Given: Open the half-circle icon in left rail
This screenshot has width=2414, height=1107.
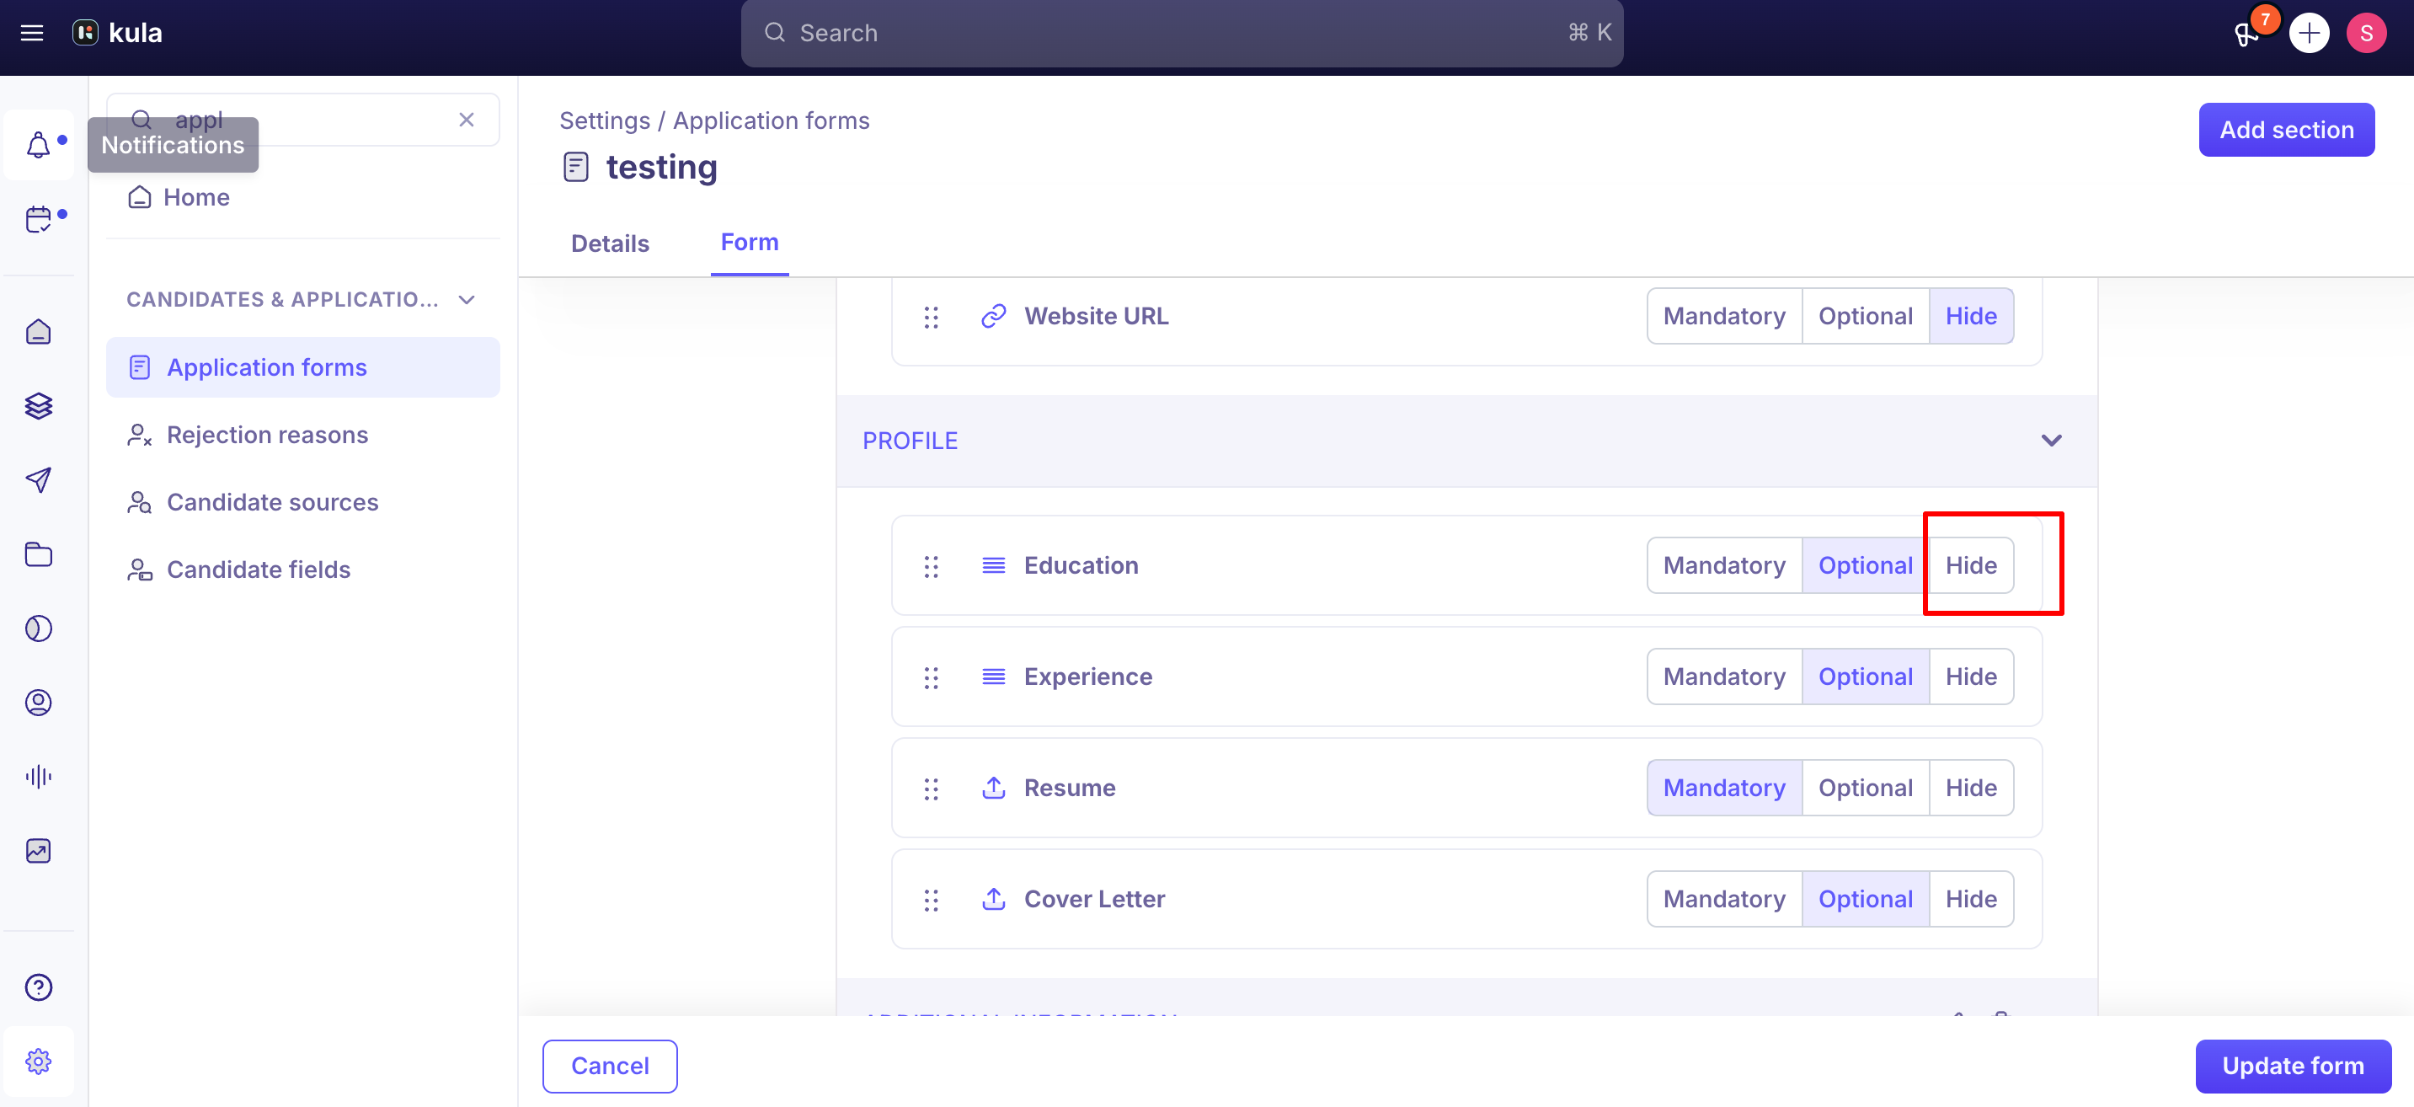Looking at the screenshot, I should (39, 628).
